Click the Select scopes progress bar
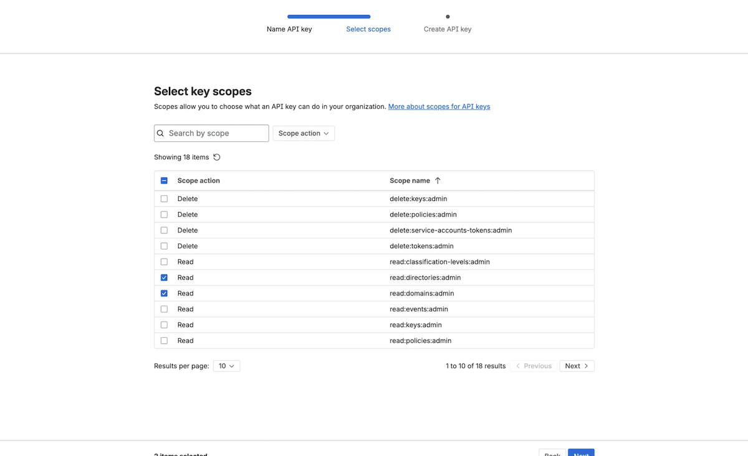748x456 pixels. click(328, 17)
